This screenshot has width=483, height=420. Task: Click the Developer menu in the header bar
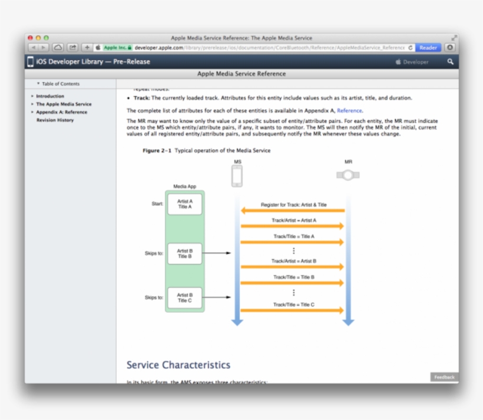click(415, 61)
